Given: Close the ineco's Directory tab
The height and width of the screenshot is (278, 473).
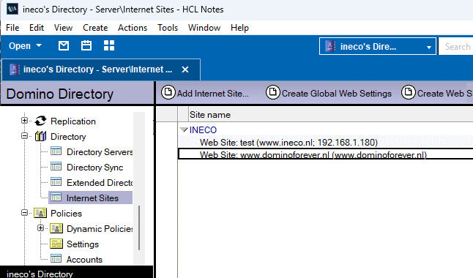Looking at the screenshot, I should 185,69.
